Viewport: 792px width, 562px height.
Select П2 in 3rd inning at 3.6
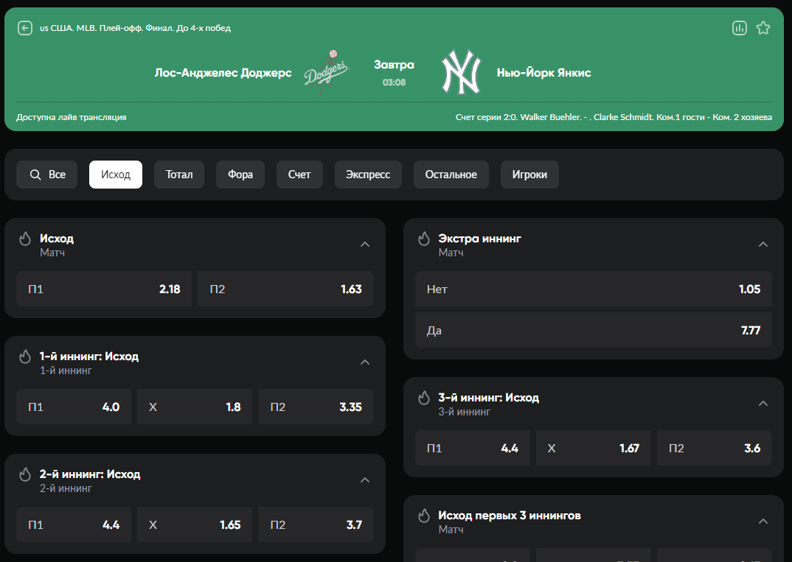[x=714, y=448]
